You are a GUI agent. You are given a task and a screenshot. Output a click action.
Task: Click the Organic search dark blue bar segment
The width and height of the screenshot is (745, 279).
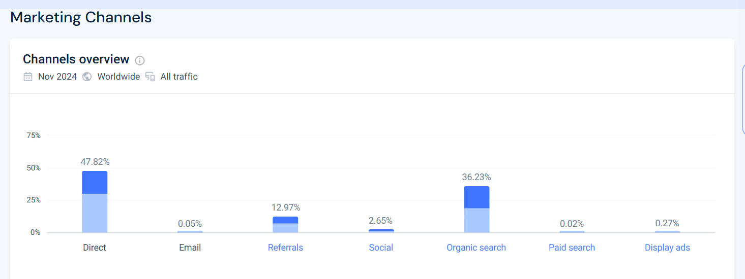click(476, 197)
